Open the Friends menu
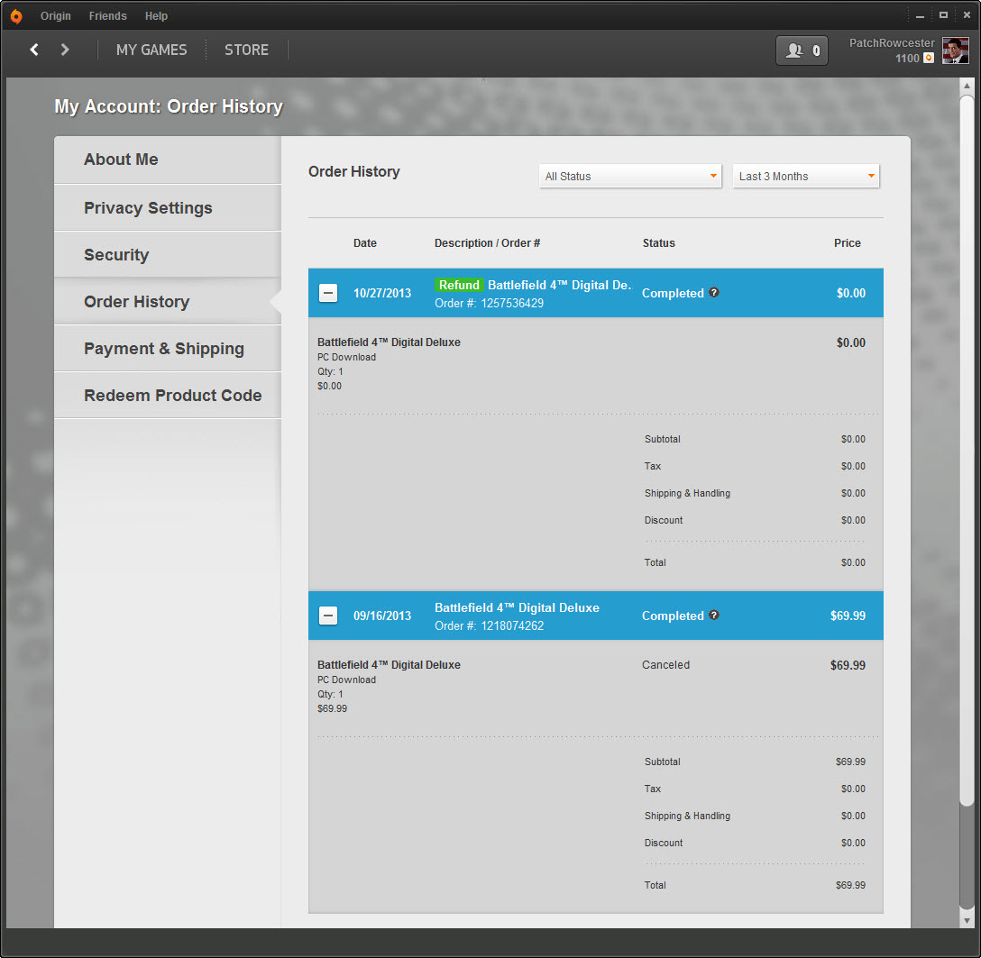This screenshot has width=981, height=958. (x=107, y=16)
